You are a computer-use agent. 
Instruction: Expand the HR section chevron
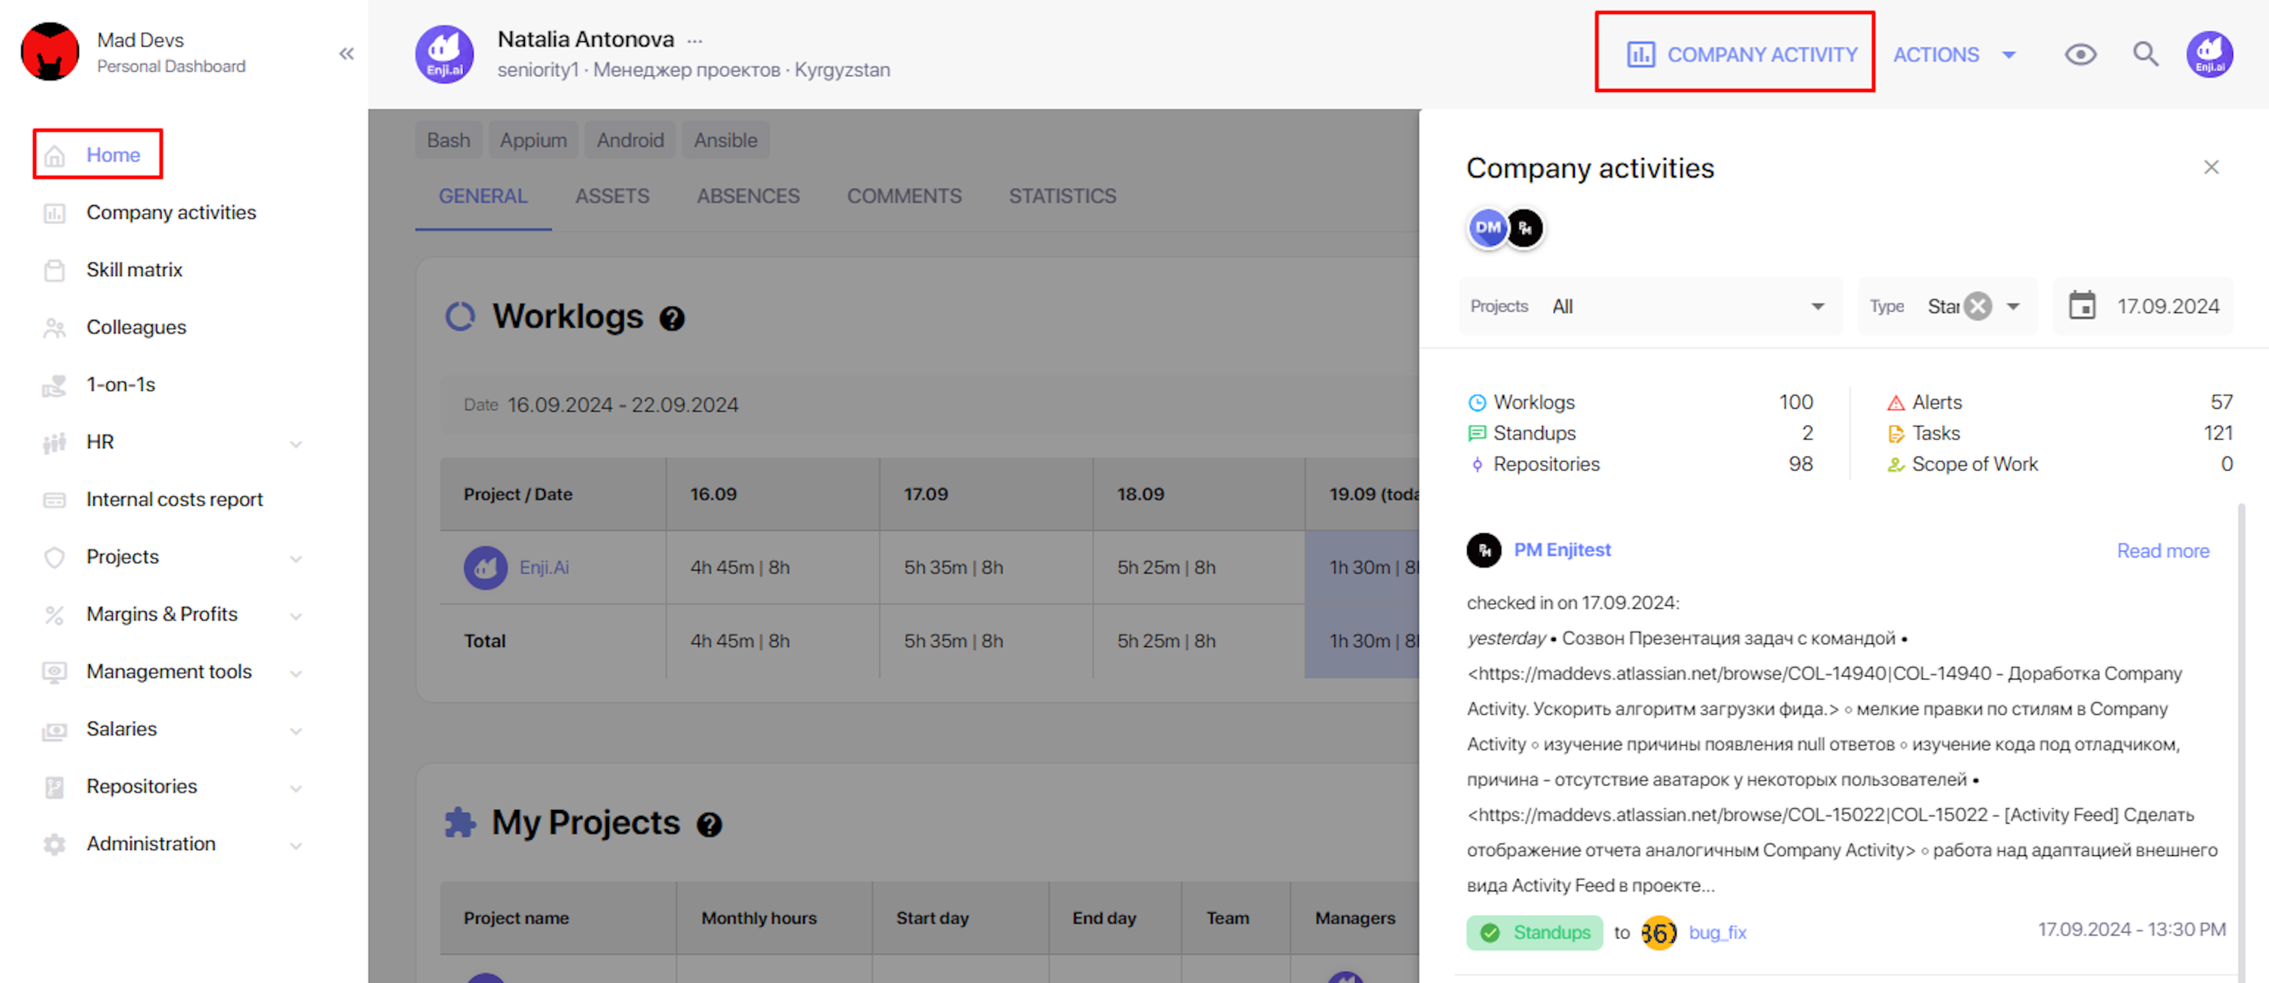[296, 444]
